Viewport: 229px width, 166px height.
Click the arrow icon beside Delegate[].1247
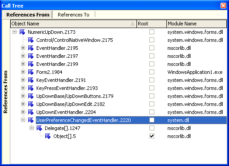(x=39, y=128)
